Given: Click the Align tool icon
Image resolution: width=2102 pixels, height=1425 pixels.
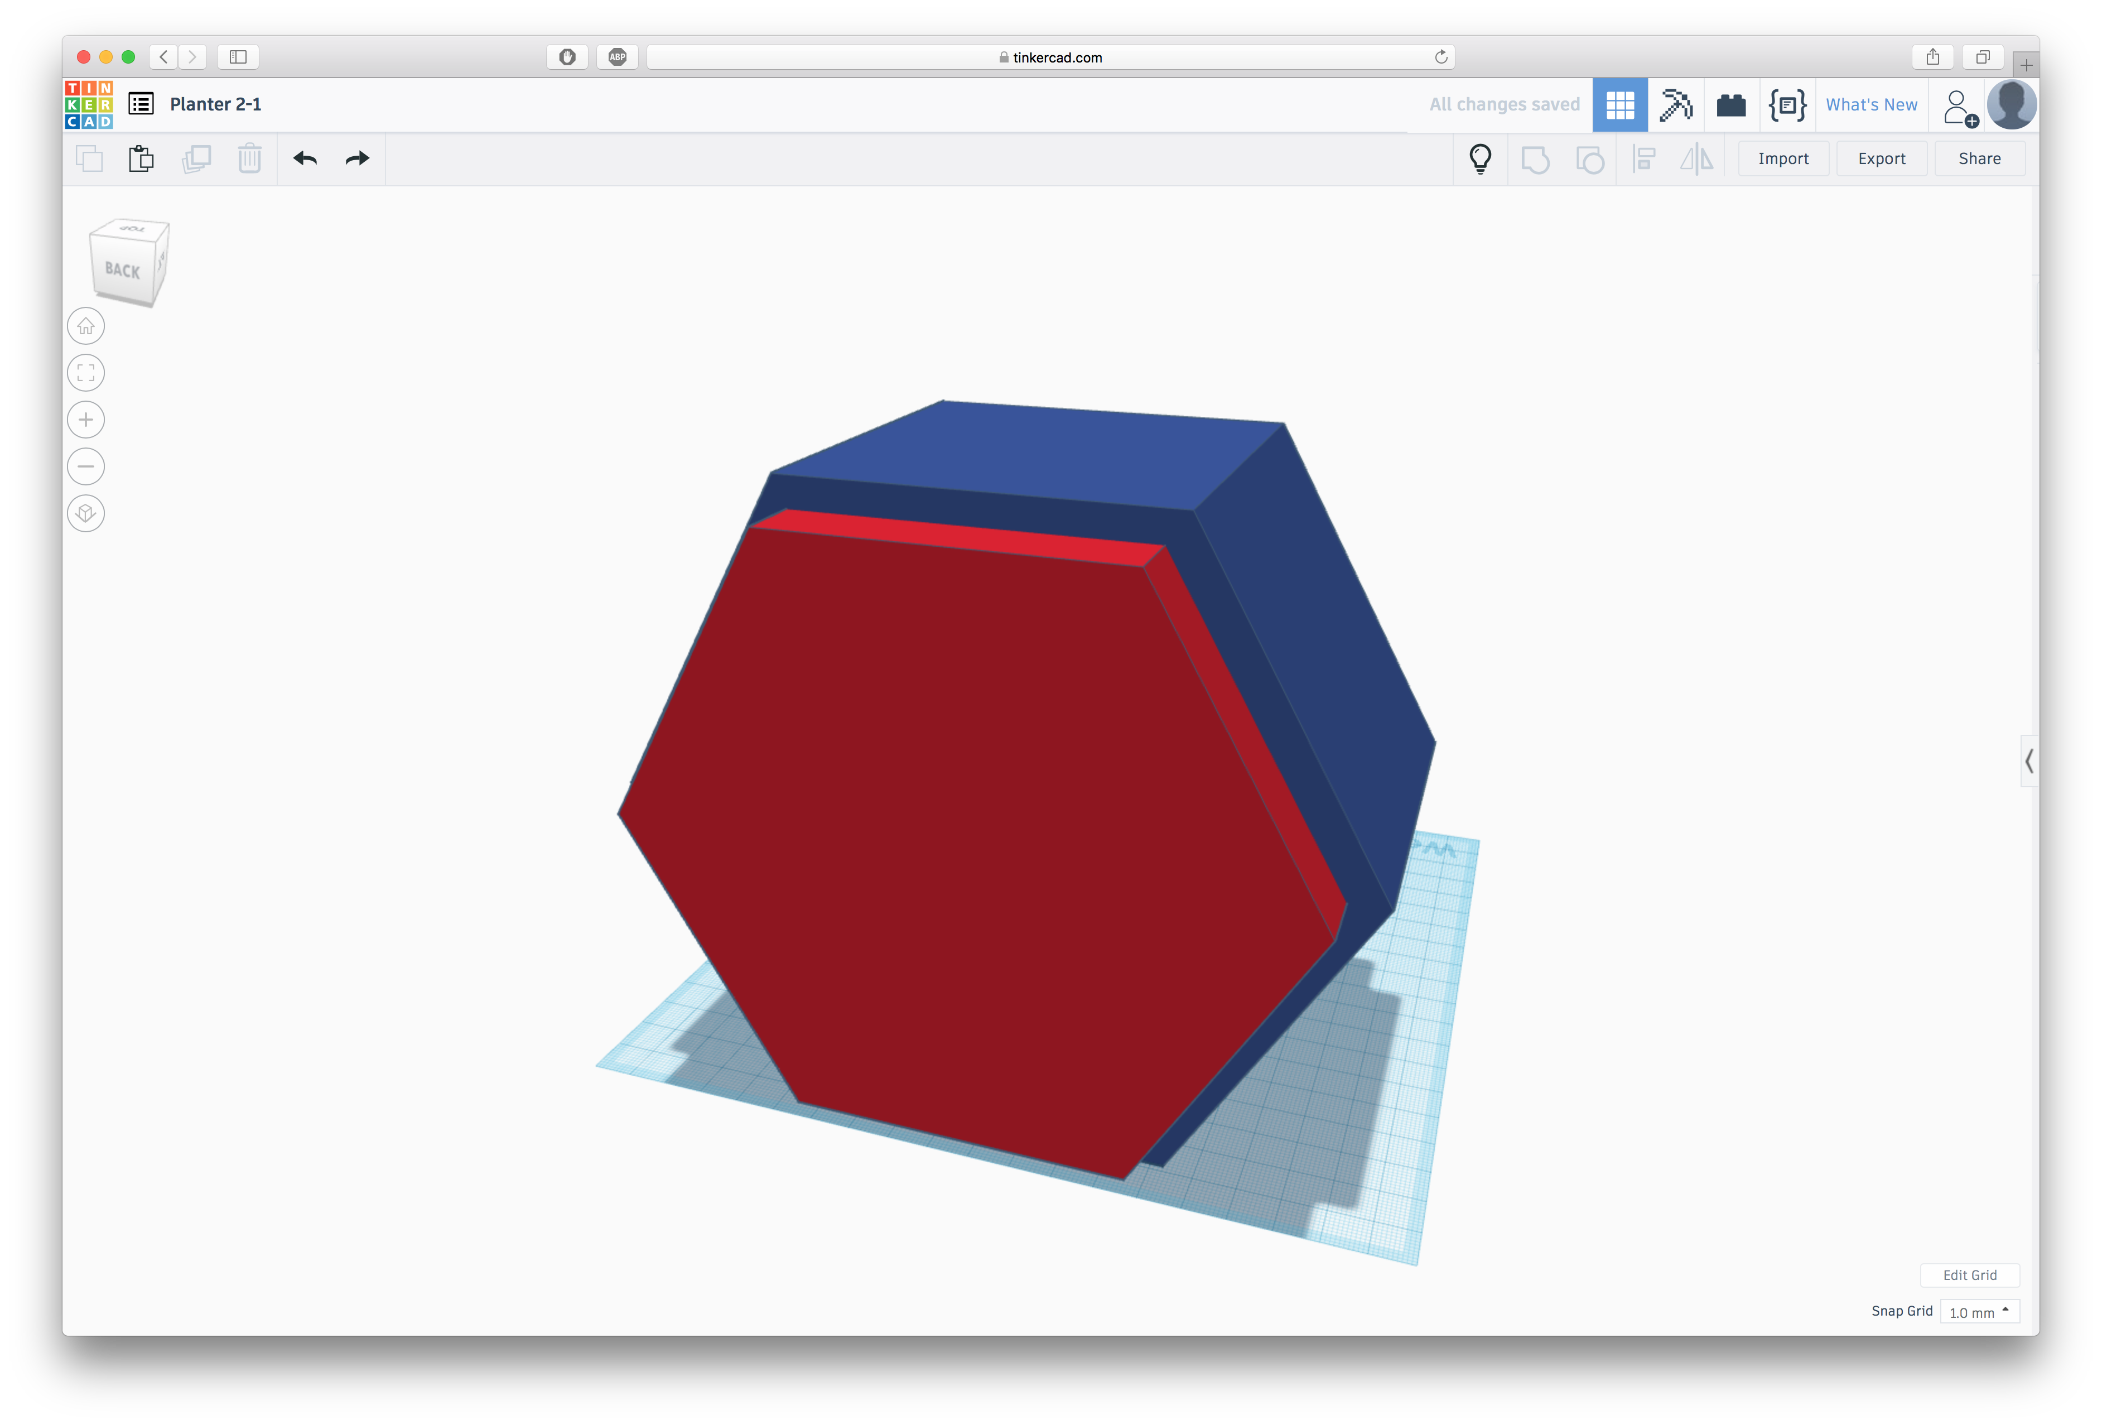Looking at the screenshot, I should [1643, 159].
